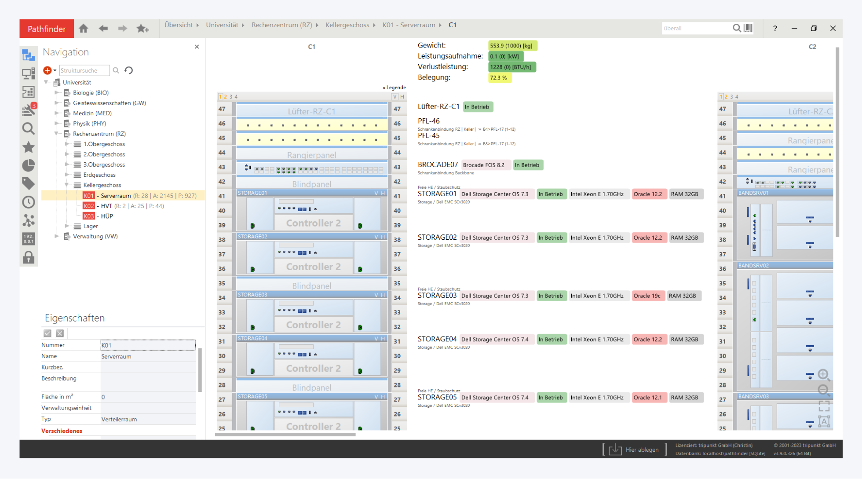Open the red plus add dropdown arrow

[x=55, y=70]
